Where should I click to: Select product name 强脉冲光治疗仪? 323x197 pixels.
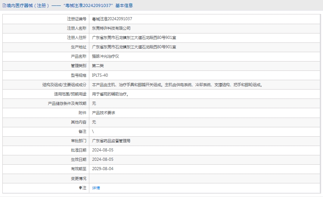point(105,56)
